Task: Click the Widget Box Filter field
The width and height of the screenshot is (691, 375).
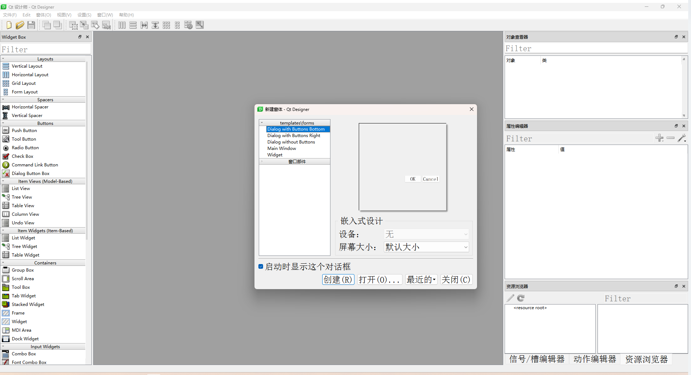Action: 46,49
